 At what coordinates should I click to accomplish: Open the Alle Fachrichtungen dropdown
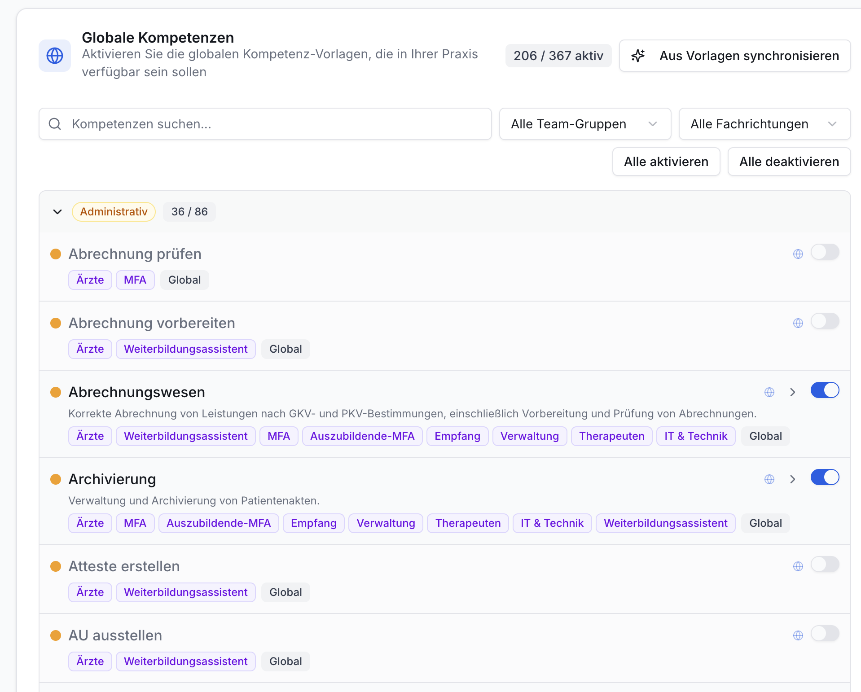(764, 124)
